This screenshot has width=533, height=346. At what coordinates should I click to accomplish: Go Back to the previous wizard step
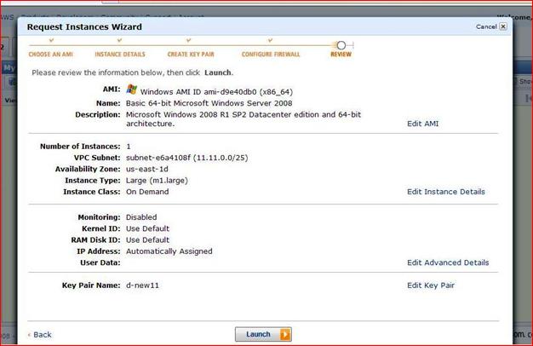pos(40,335)
